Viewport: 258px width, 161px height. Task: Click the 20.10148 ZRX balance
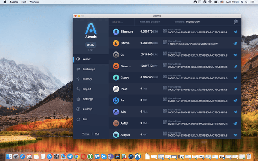[x=149, y=54]
